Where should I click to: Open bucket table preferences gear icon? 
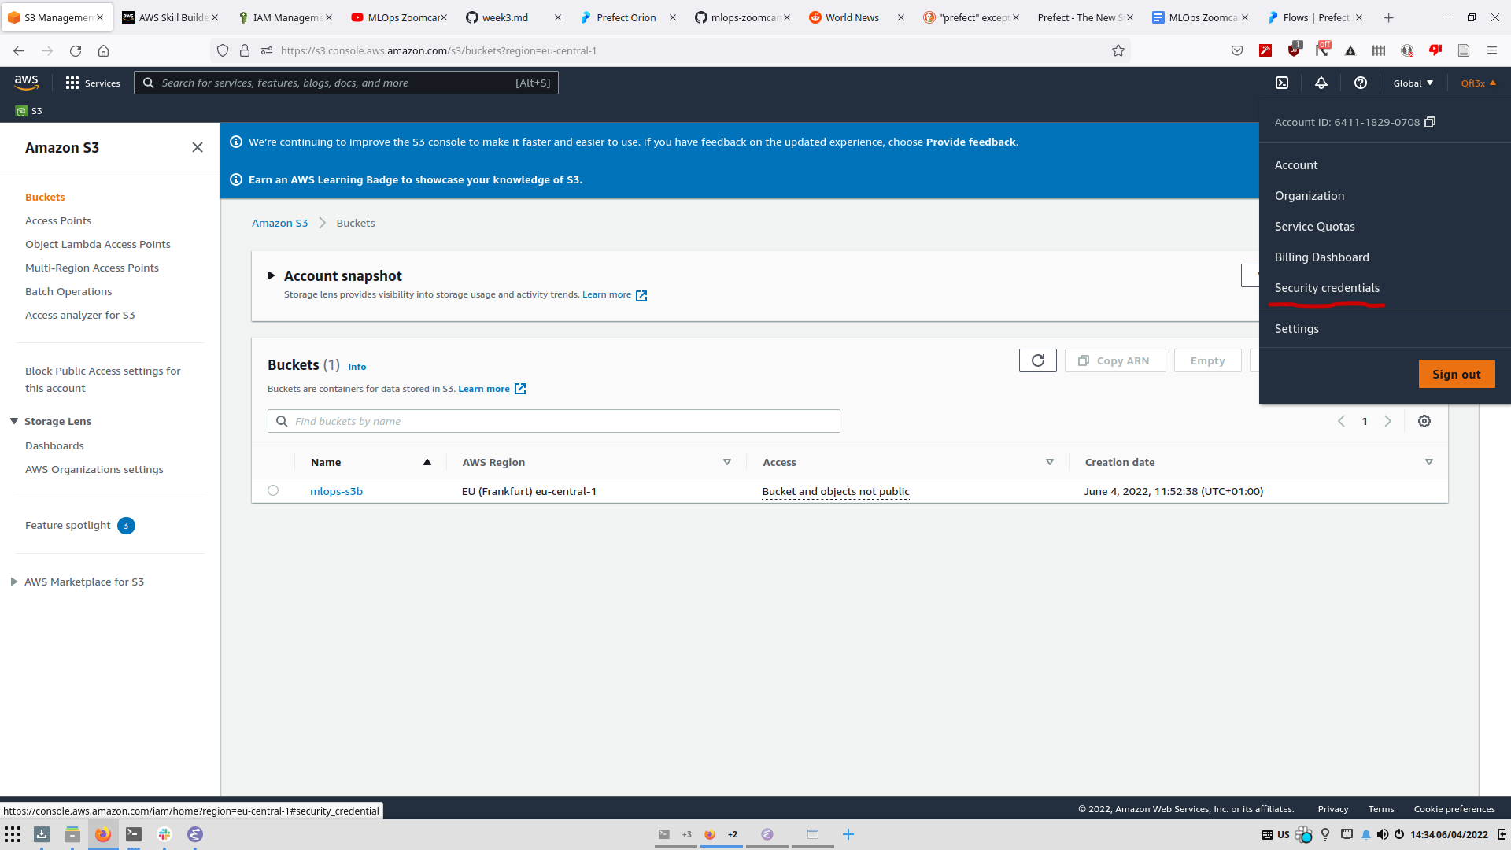coord(1424,421)
